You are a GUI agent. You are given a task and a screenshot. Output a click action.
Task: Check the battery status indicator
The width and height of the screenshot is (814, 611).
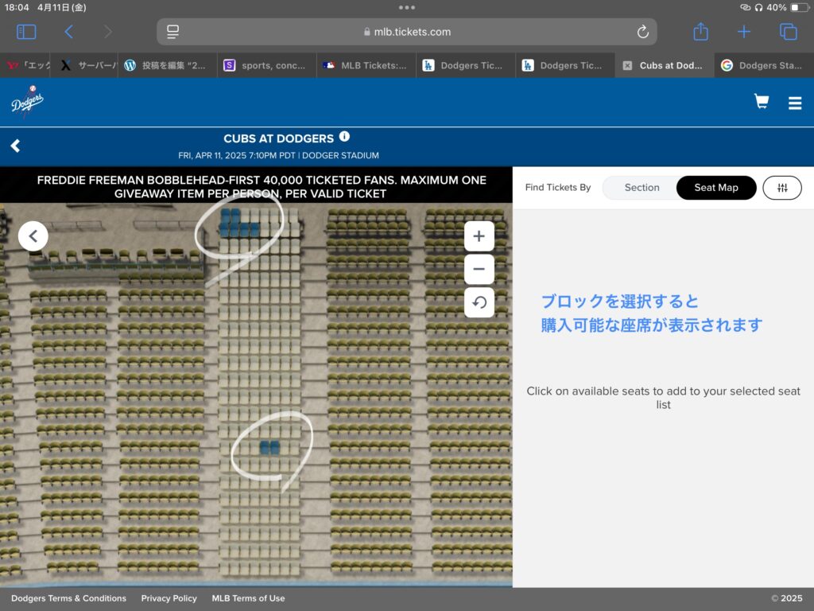tap(800, 7)
